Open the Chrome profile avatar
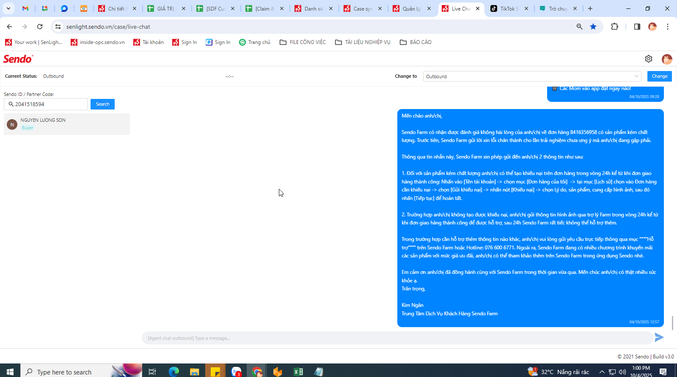 [652, 27]
